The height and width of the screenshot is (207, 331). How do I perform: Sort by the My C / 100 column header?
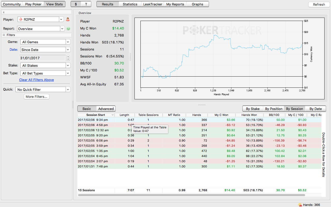(296, 115)
